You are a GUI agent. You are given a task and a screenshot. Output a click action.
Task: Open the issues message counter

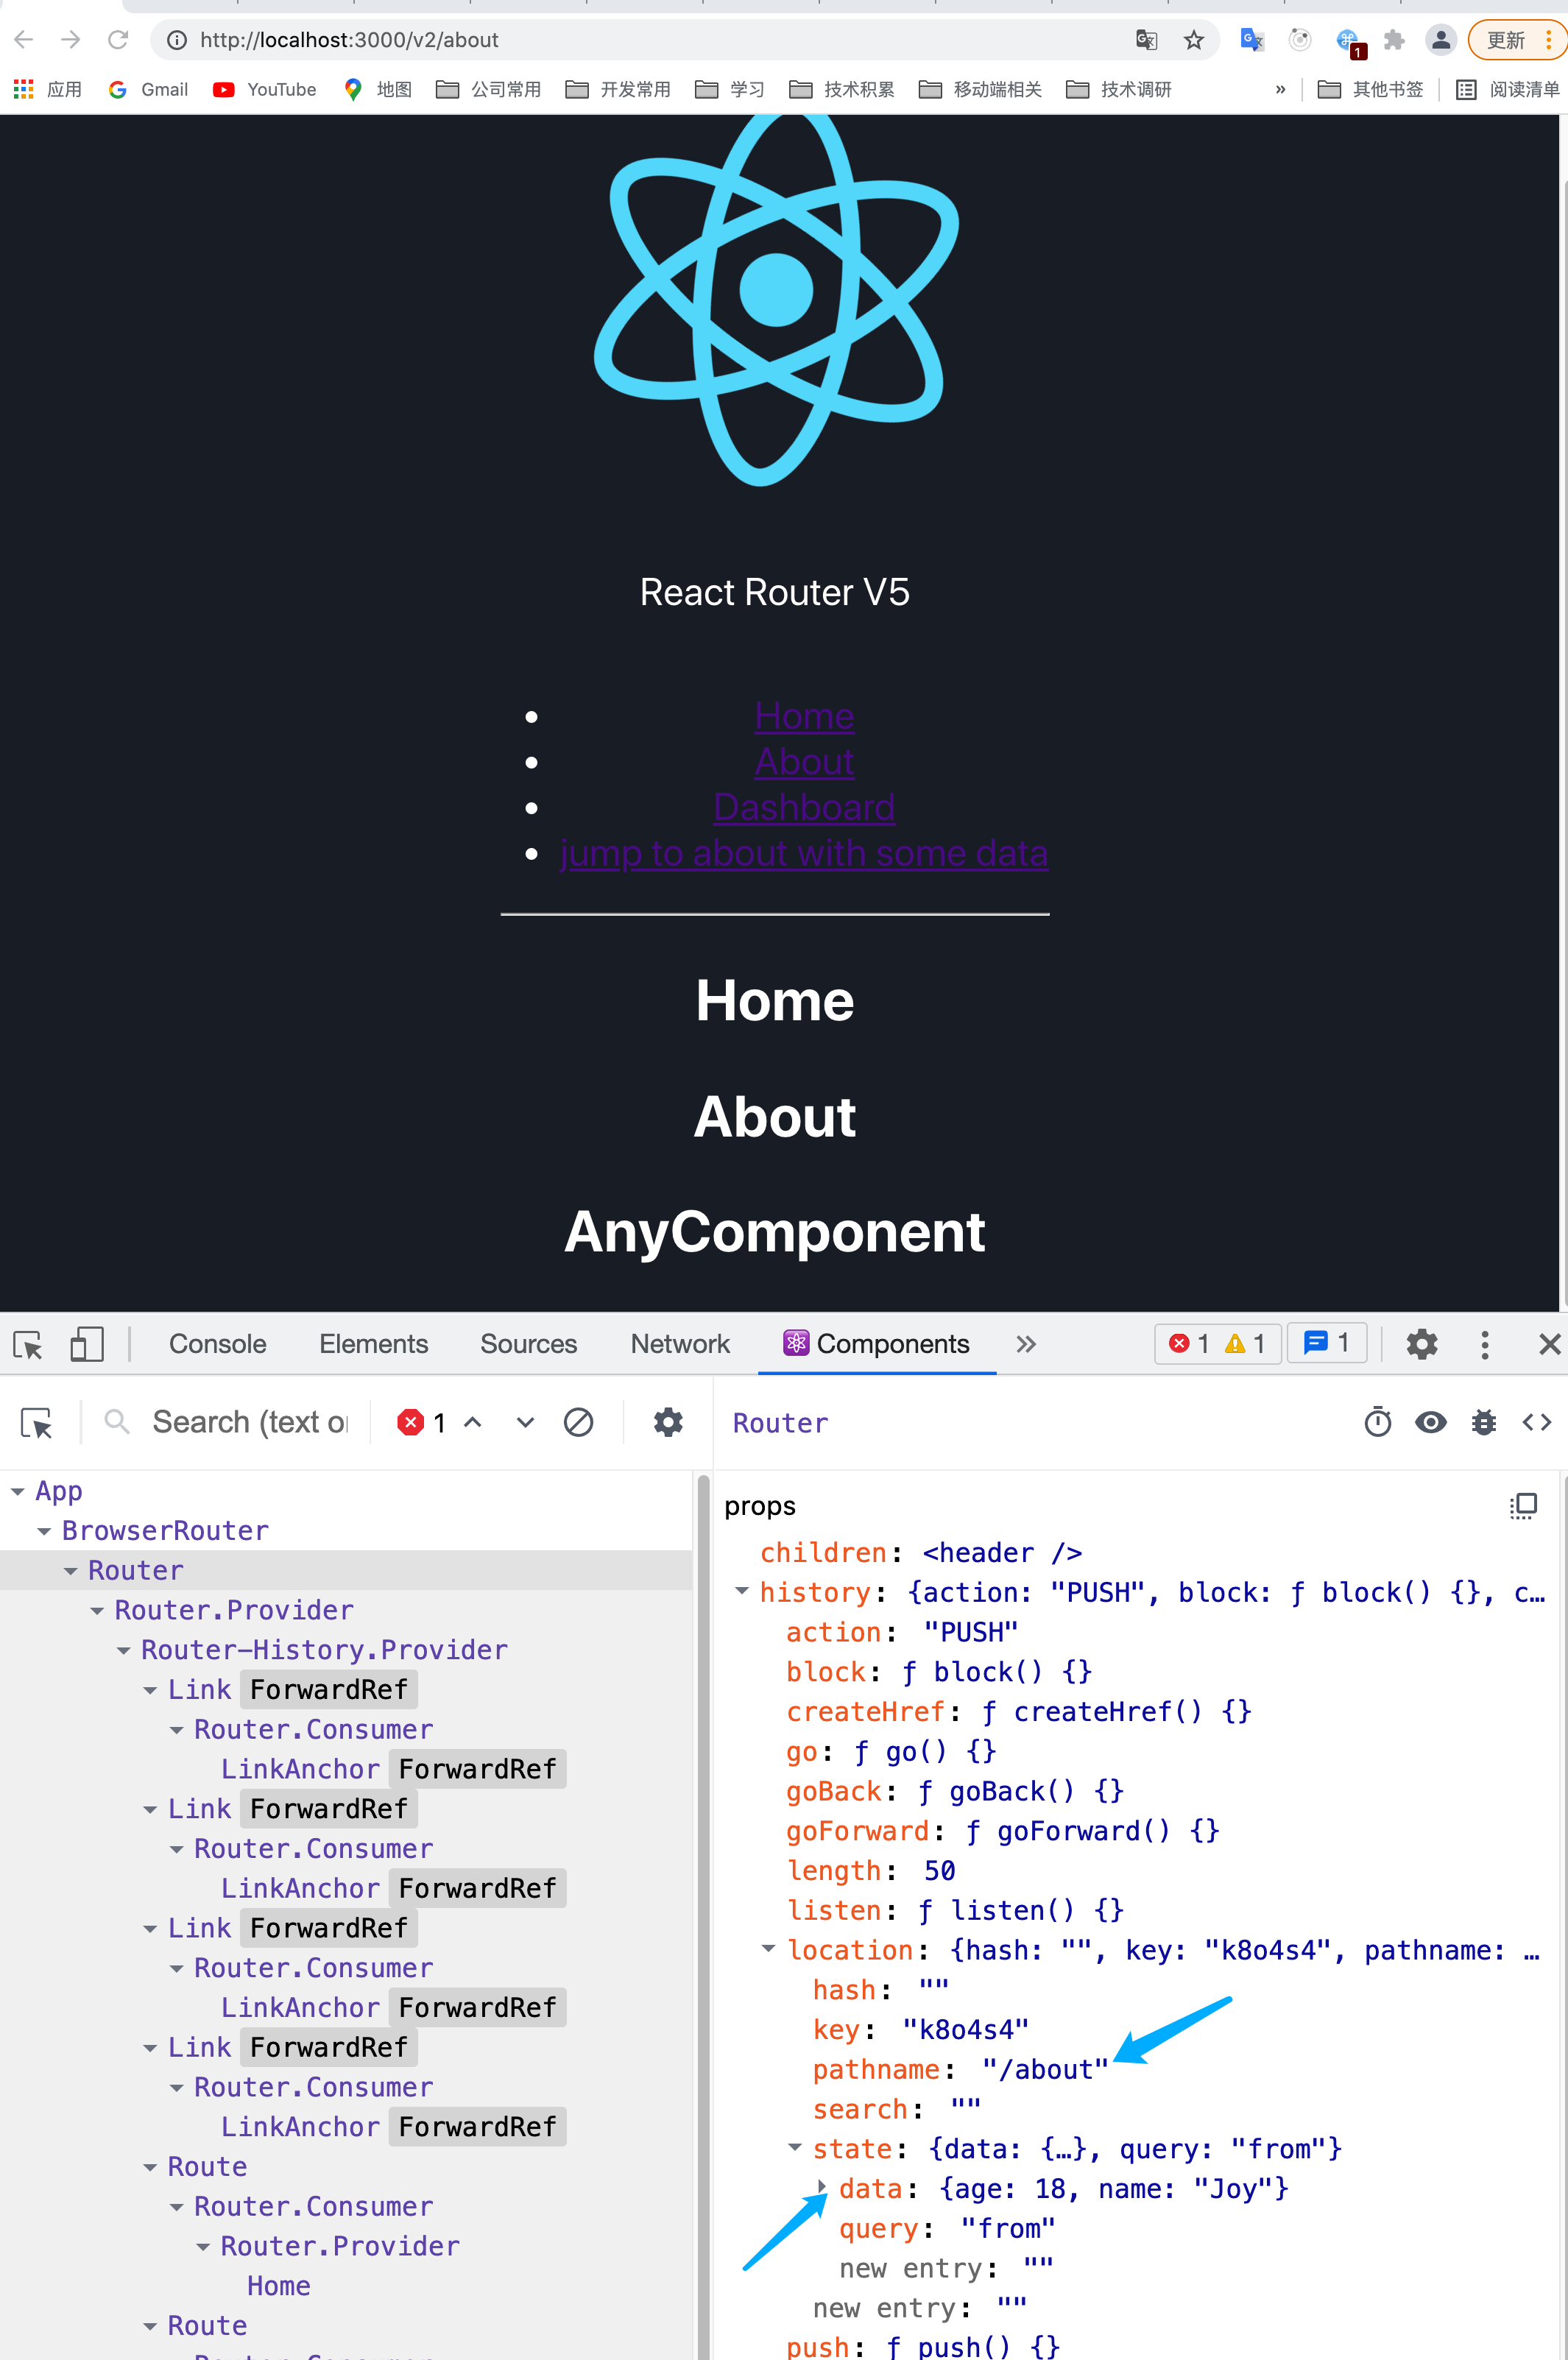click(1326, 1343)
